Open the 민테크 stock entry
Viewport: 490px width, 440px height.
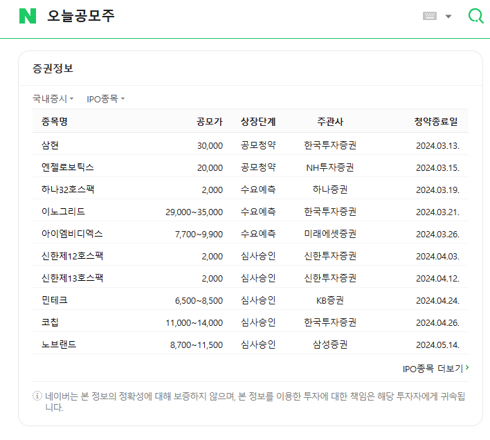[55, 300]
